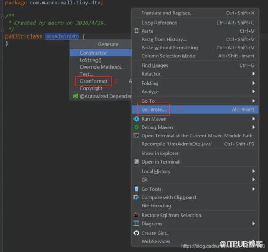Image resolution: width=268 pixels, height=252 pixels.
Task: Choose Copyright in Generate popup
Action: pyautogui.click(x=101, y=88)
